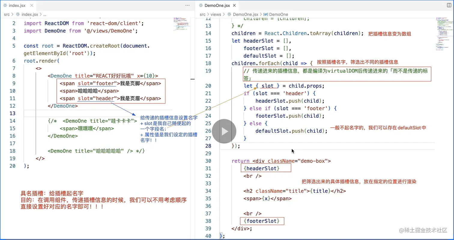Open the src breadcrumb above DemoOne.jsx editor
454x240 pixels.
[x=203, y=14]
